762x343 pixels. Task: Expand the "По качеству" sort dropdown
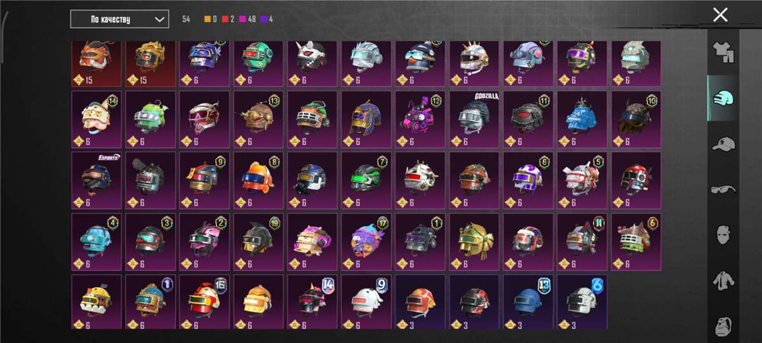[x=119, y=19]
